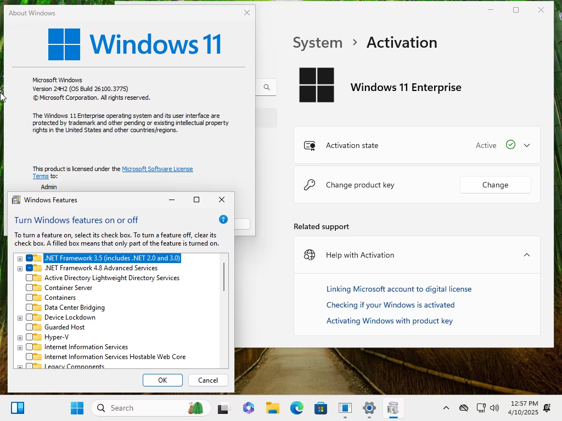Expand the .NET Framework 3.5 tree node
562x421 pixels.
20,259
